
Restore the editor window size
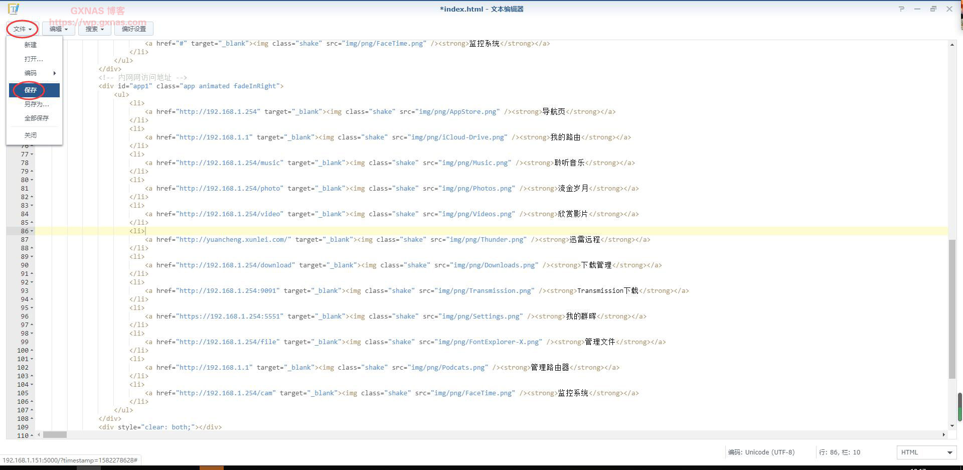933,9
